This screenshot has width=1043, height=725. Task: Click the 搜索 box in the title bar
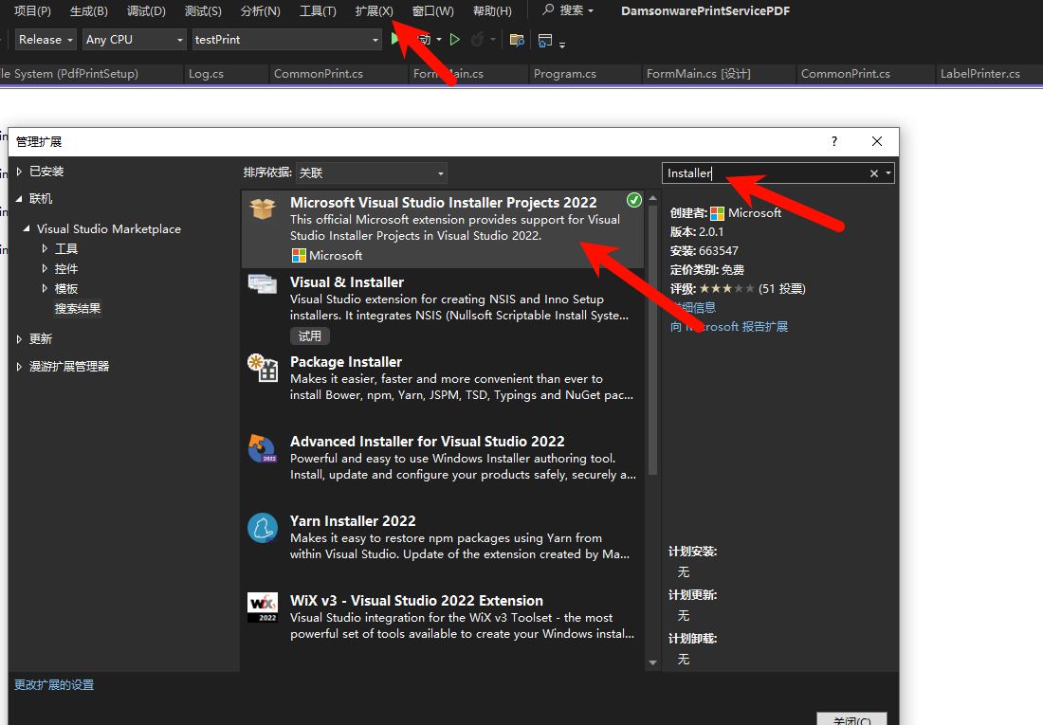pyautogui.click(x=567, y=10)
